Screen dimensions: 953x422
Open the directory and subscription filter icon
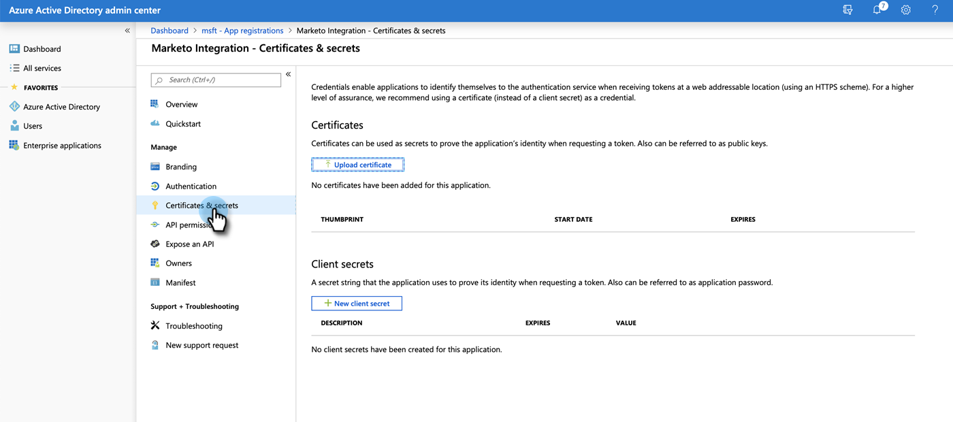click(x=847, y=10)
